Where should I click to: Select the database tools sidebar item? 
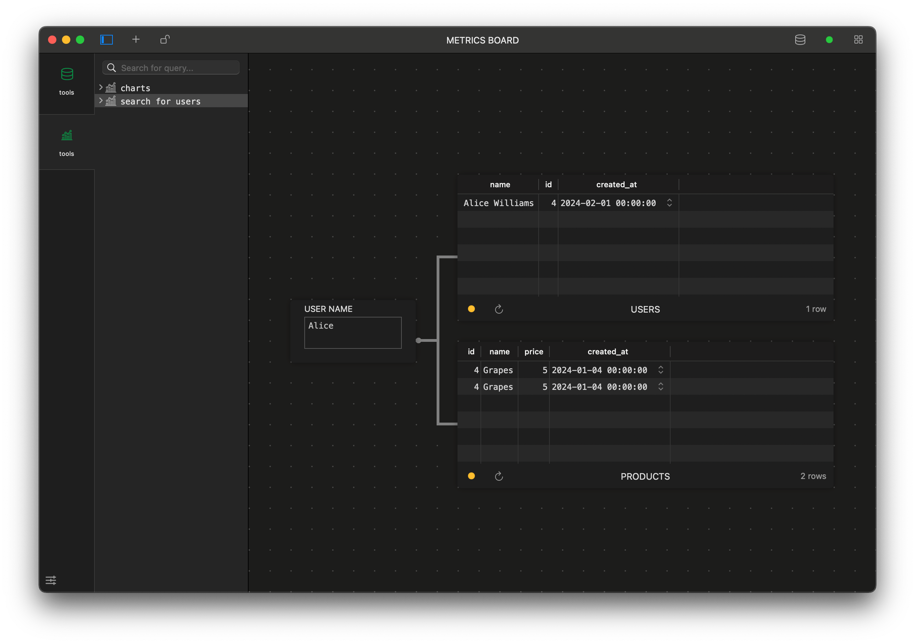67,82
